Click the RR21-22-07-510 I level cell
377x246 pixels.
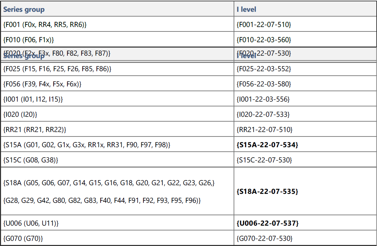[264, 130]
